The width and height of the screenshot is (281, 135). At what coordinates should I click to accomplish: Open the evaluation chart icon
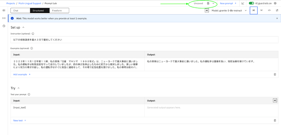[x=243, y=3]
